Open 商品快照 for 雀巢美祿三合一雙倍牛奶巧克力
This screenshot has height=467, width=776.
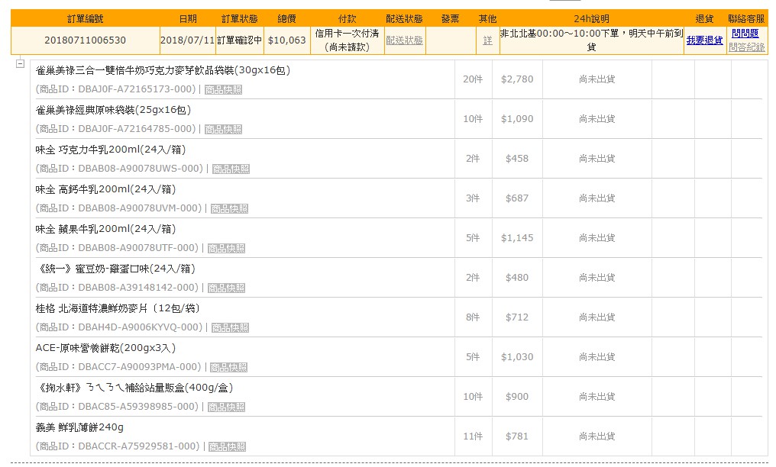tap(223, 89)
